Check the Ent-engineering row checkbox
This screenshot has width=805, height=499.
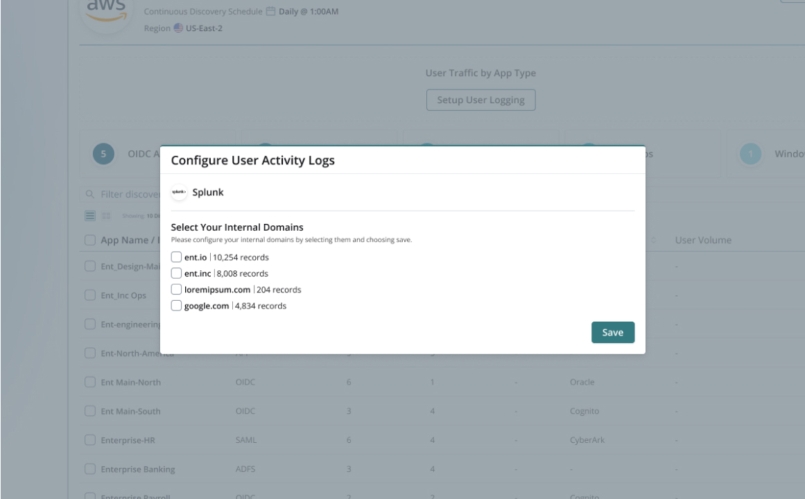[x=90, y=324]
